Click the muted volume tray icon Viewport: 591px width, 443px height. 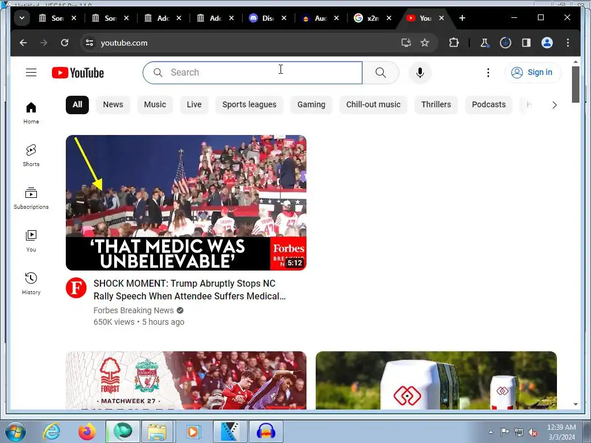pyautogui.click(x=533, y=433)
